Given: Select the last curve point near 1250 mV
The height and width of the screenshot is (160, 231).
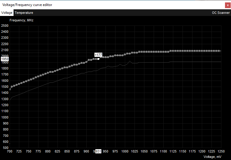Looking at the screenshot, I should pyautogui.click(x=219, y=51).
